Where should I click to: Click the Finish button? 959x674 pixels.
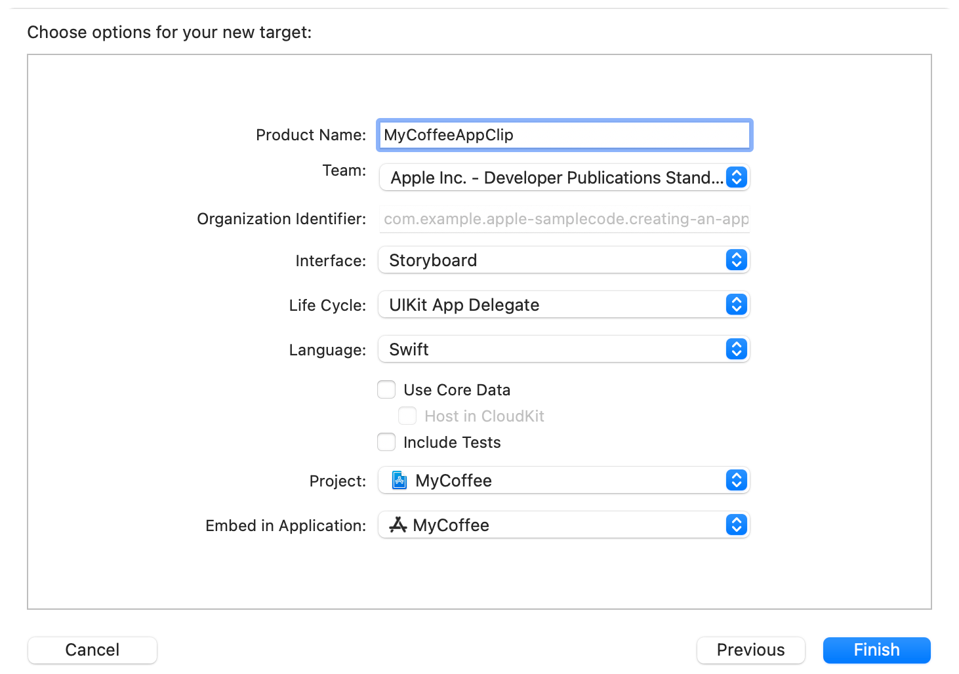(876, 650)
